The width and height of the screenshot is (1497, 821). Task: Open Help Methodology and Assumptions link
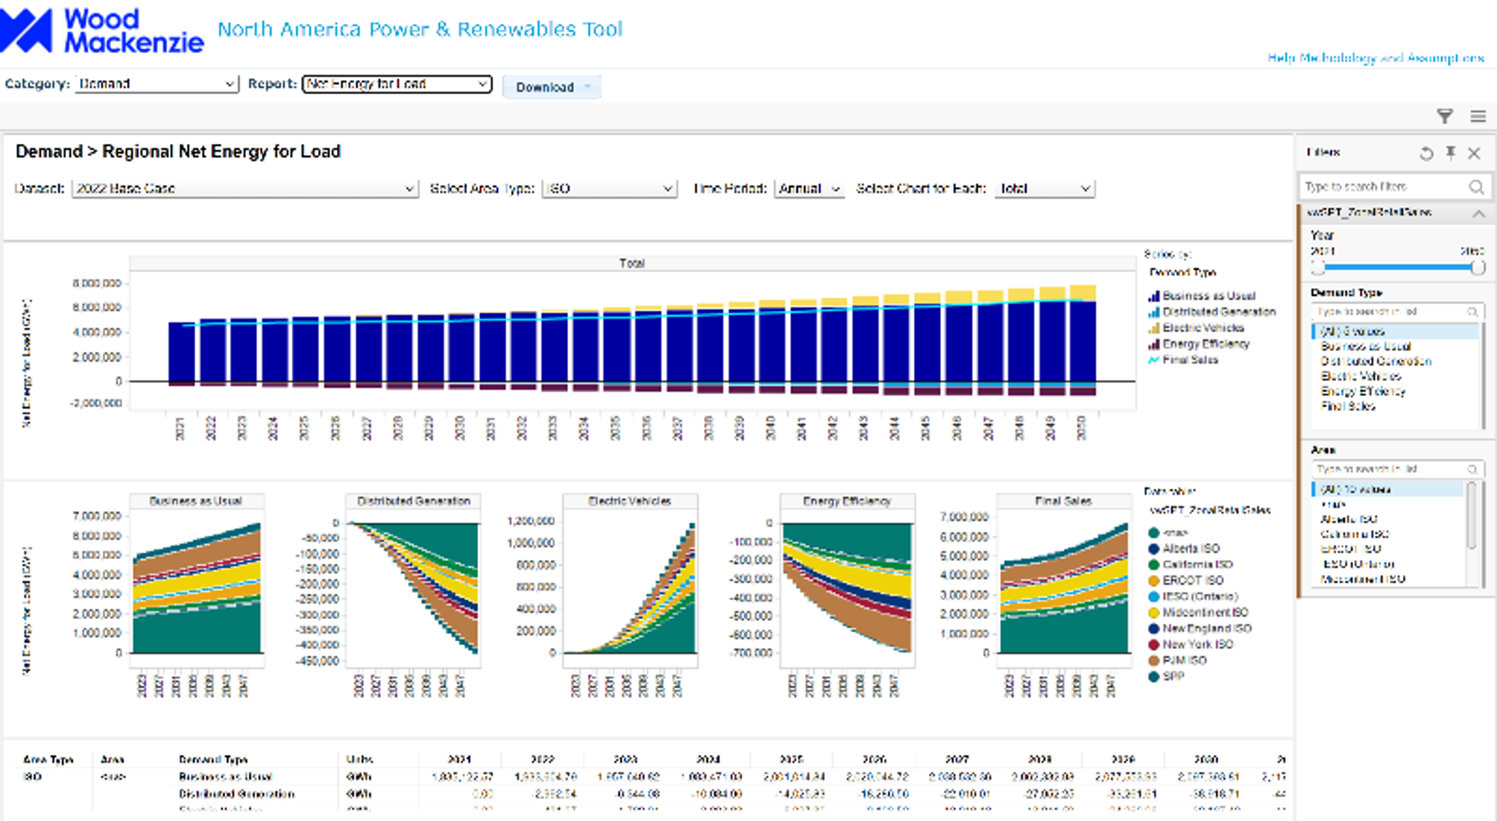coord(1375,58)
